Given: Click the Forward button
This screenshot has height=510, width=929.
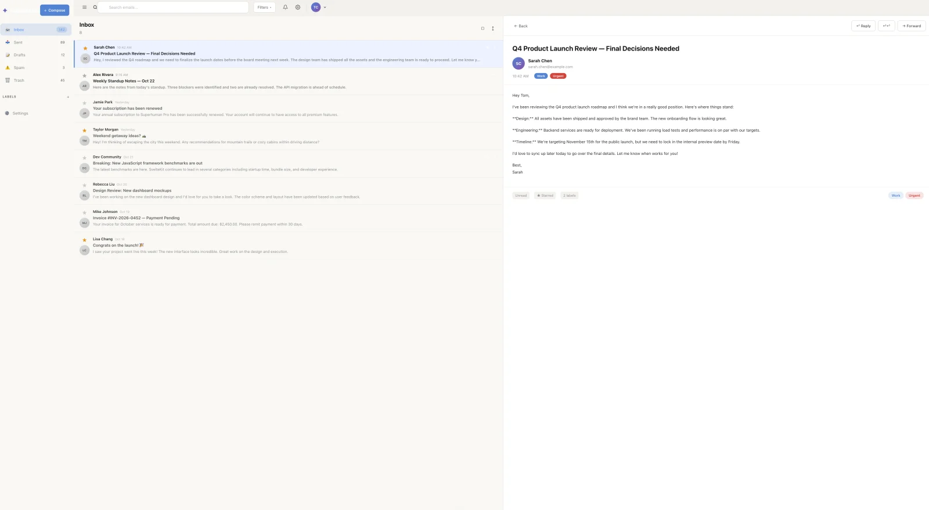Looking at the screenshot, I should click(912, 26).
